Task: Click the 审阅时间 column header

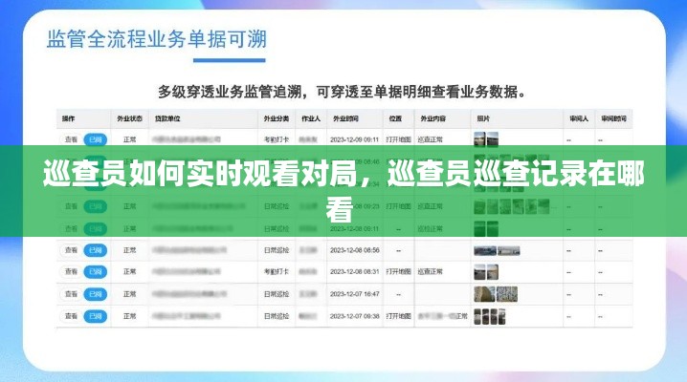Action: [x=613, y=119]
